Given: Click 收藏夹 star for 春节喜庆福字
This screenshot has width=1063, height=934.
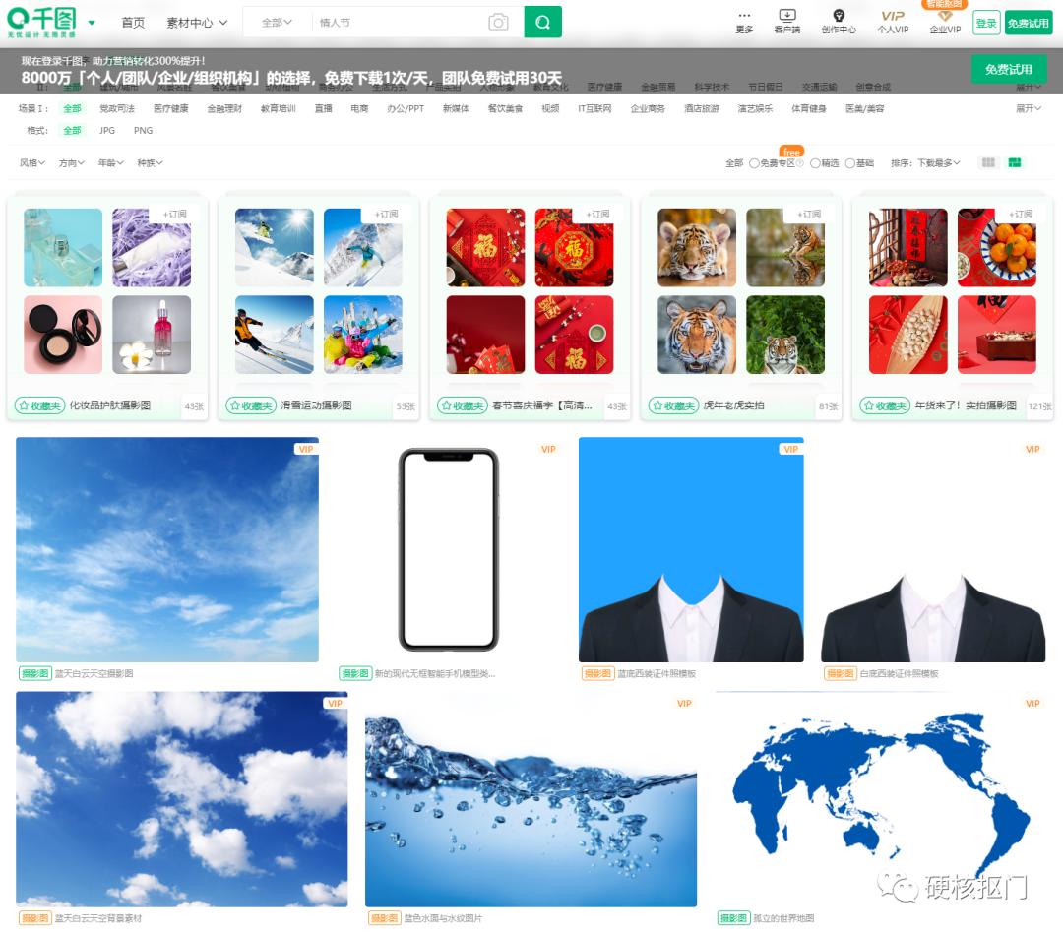Looking at the screenshot, I should click(463, 405).
